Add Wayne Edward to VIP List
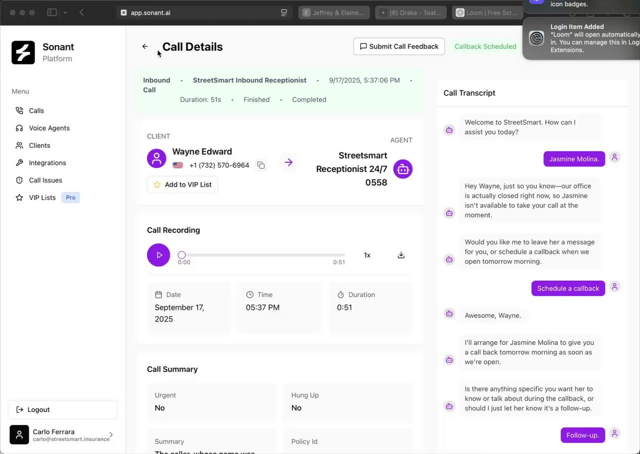 pyautogui.click(x=182, y=184)
